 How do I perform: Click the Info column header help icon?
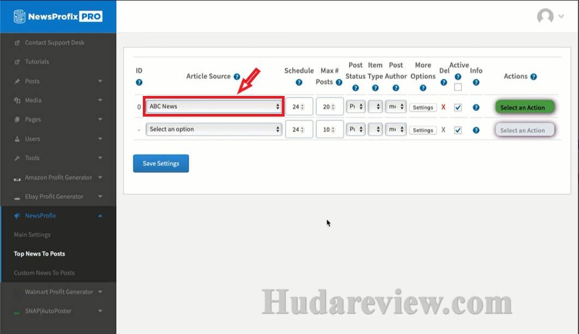(476, 82)
